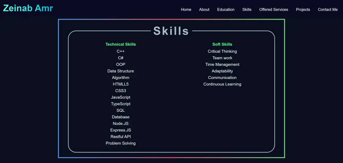Viewport: 343px width, 163px height.
Task: Select the Technical Skills column heading
Action: [120, 44]
